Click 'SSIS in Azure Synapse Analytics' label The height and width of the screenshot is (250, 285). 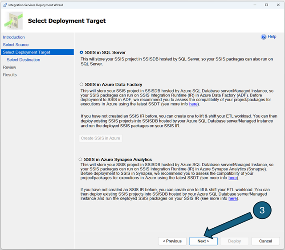[x=118, y=160]
